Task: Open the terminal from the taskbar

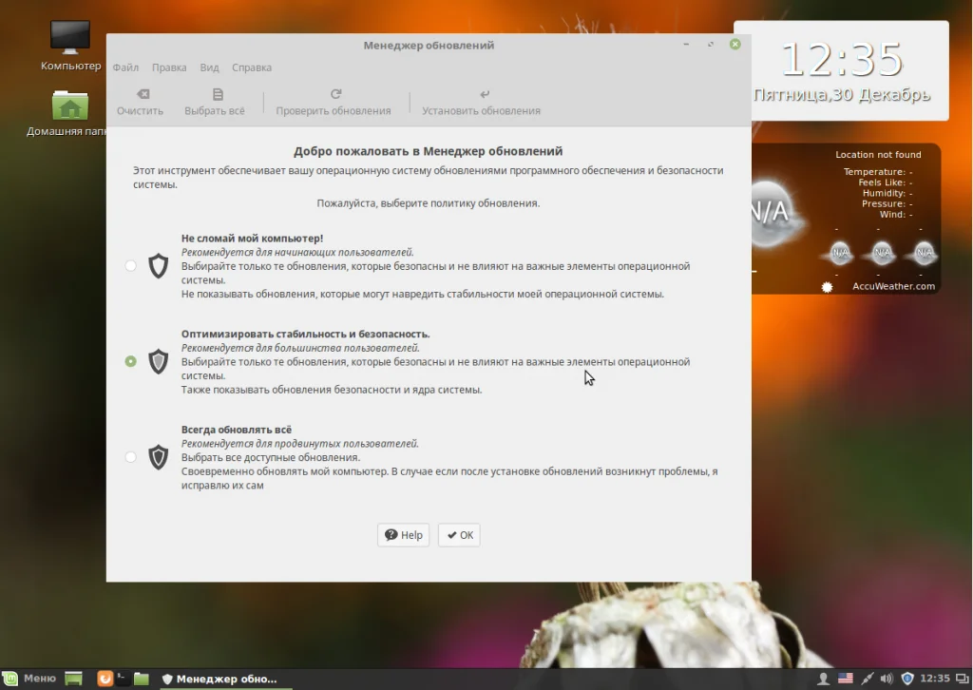Action: coord(123,679)
